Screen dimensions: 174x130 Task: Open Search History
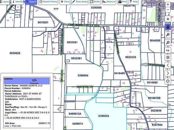(49, 2)
